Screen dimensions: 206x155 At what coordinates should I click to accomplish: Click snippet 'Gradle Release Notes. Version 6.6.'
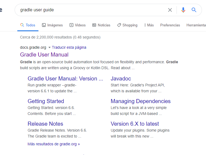point(57,130)
